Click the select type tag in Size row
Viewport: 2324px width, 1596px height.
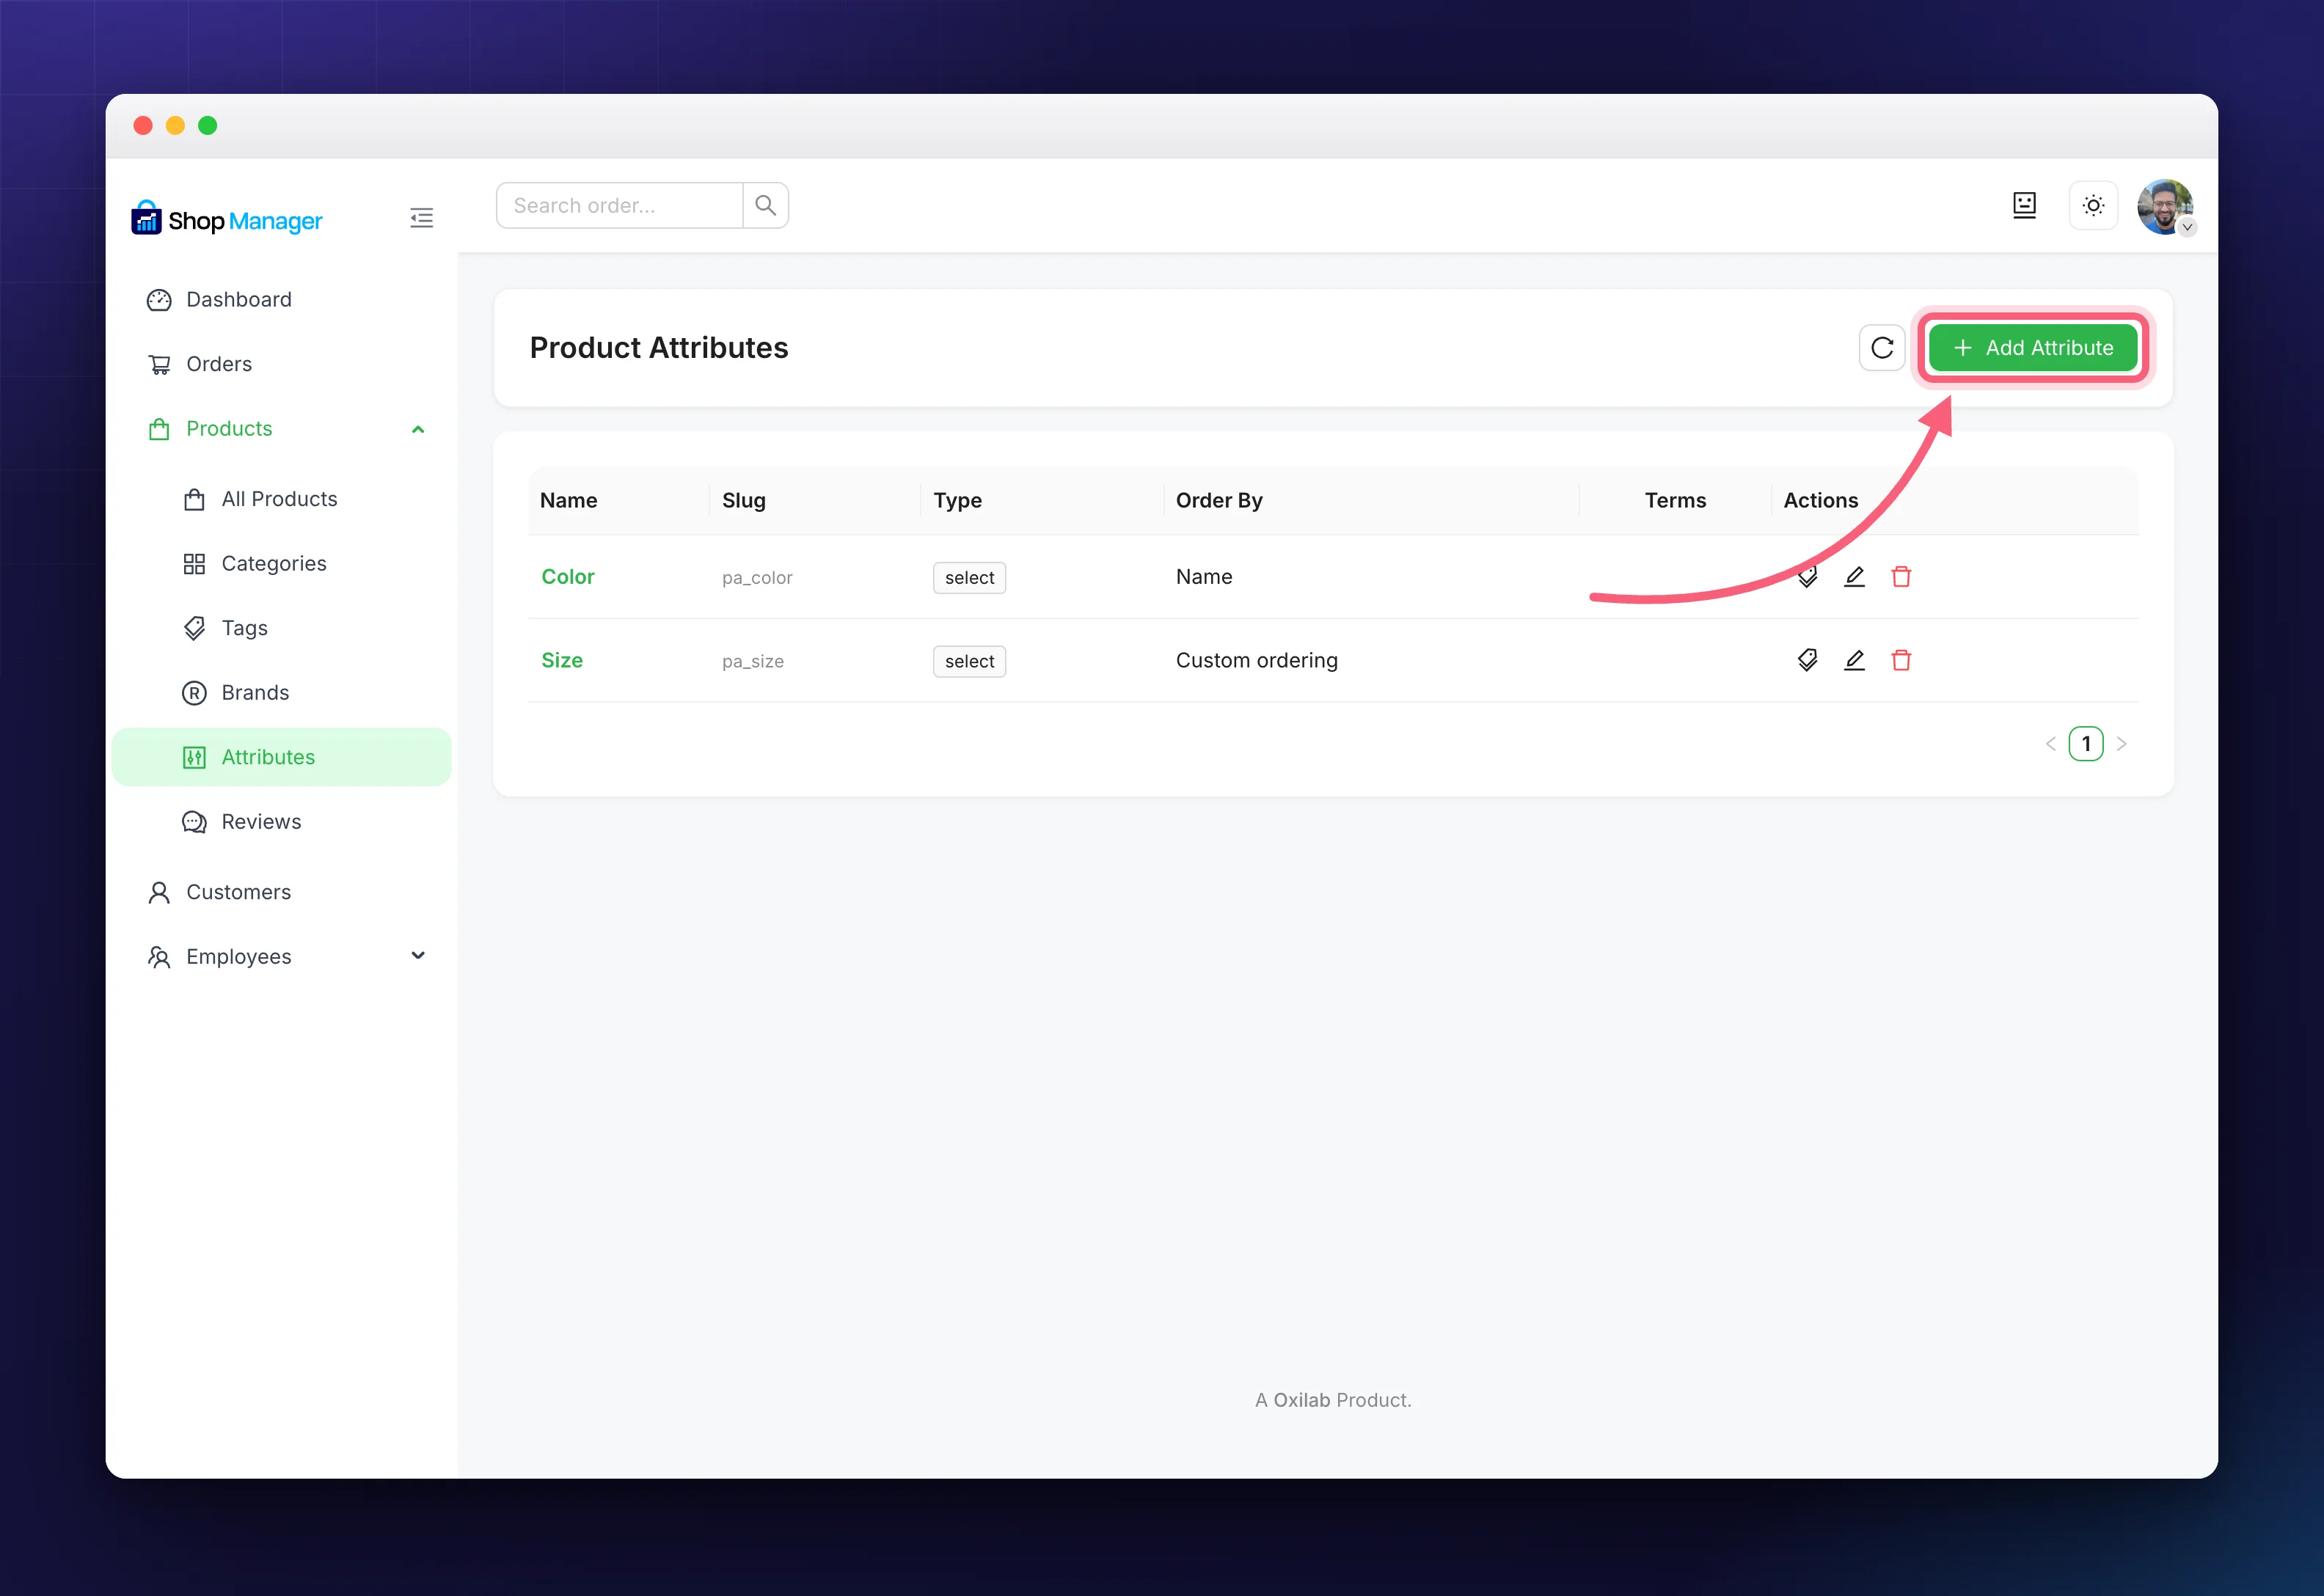969,661
